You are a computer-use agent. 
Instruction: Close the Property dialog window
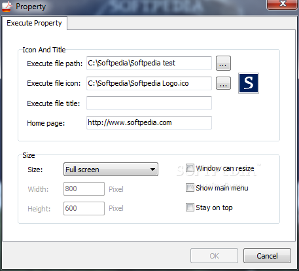[283, 5]
